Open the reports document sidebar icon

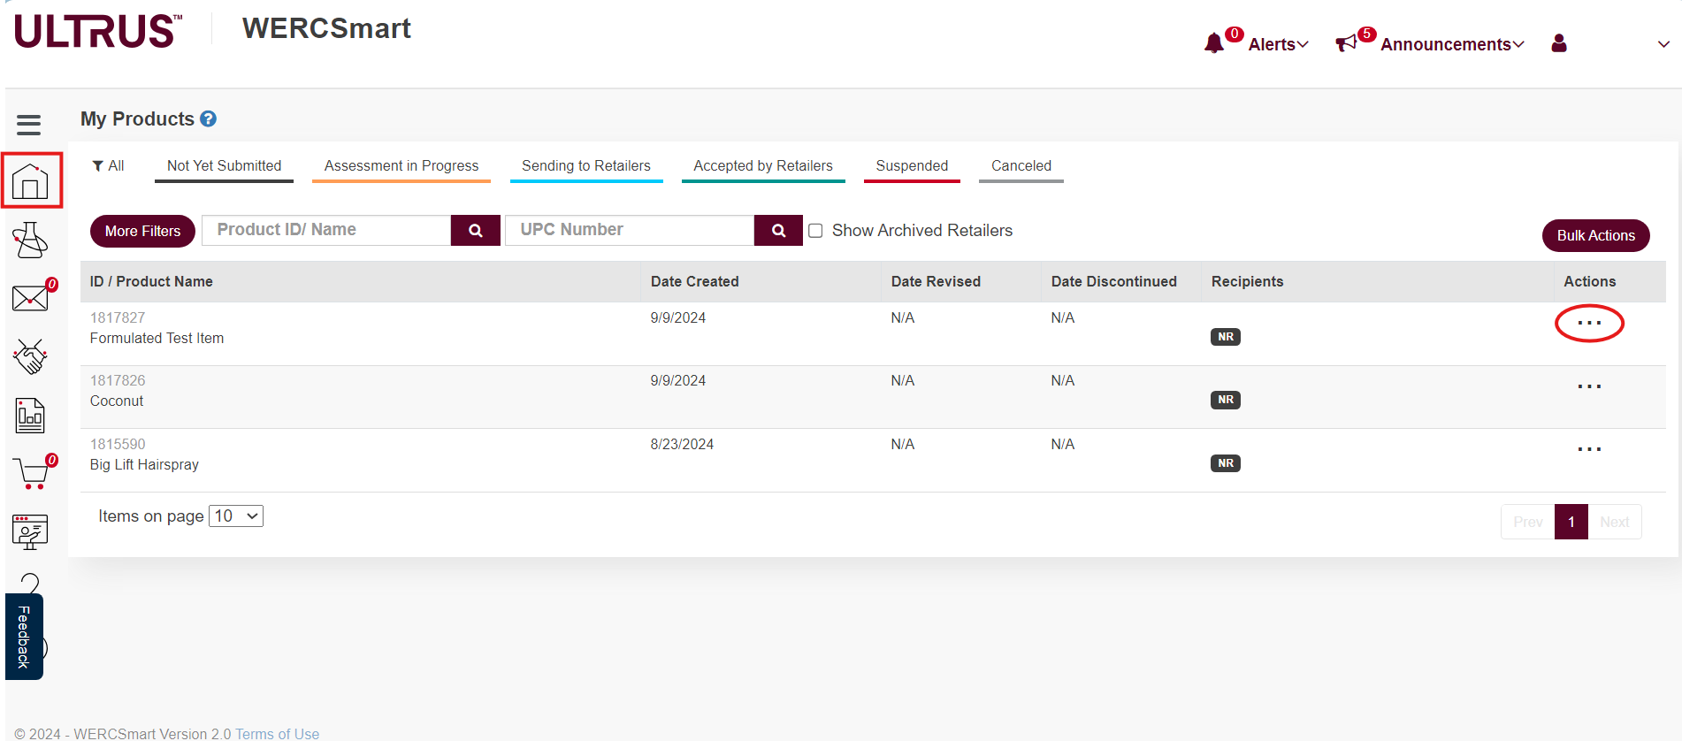[30, 415]
